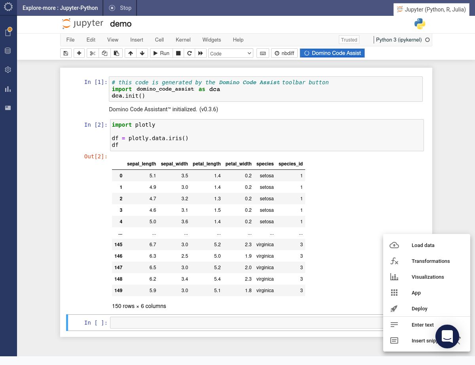This screenshot has height=365, width=475.
Task: Open the Cell menu
Action: (x=160, y=40)
